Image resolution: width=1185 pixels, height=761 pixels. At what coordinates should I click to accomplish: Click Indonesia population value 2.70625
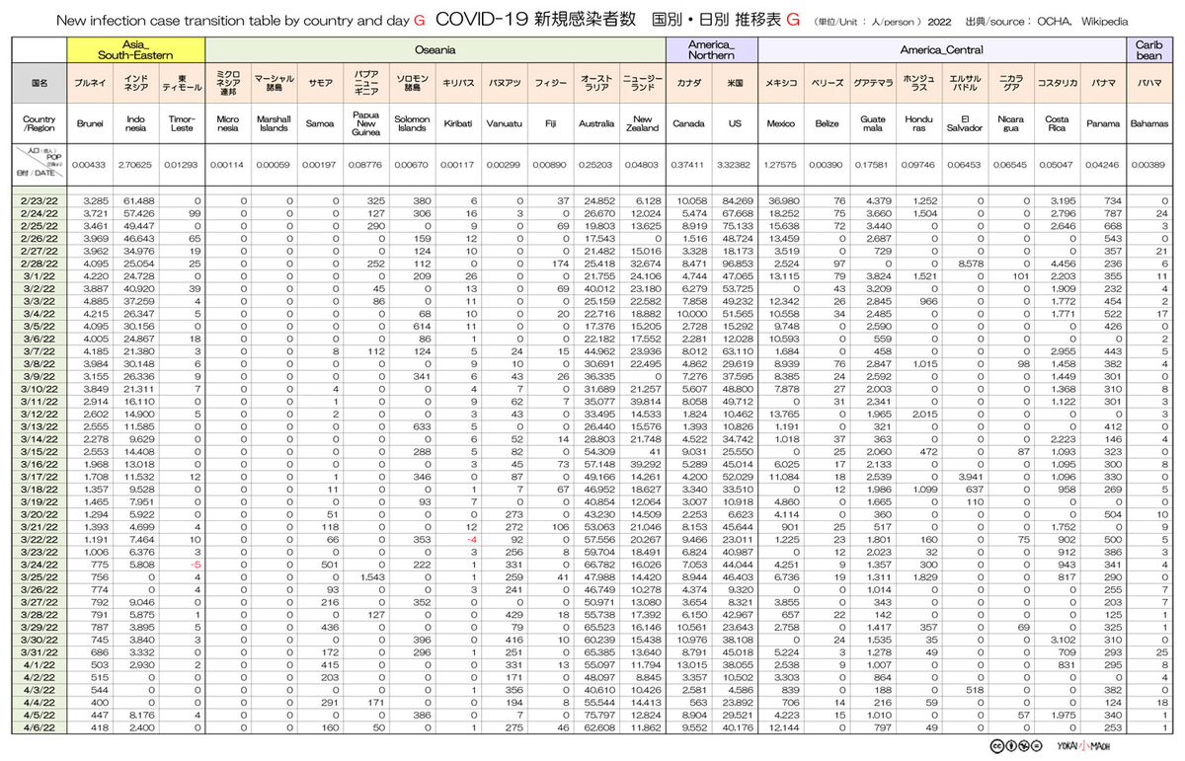tap(136, 164)
